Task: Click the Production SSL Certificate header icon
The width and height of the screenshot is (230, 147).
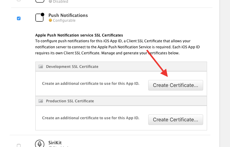Action: coord(41,101)
